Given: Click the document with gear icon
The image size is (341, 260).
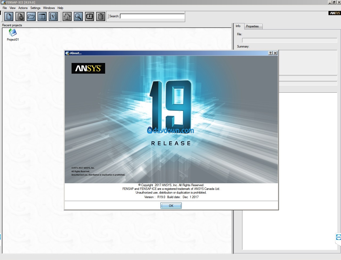Looking at the screenshot, I should 20,16.
